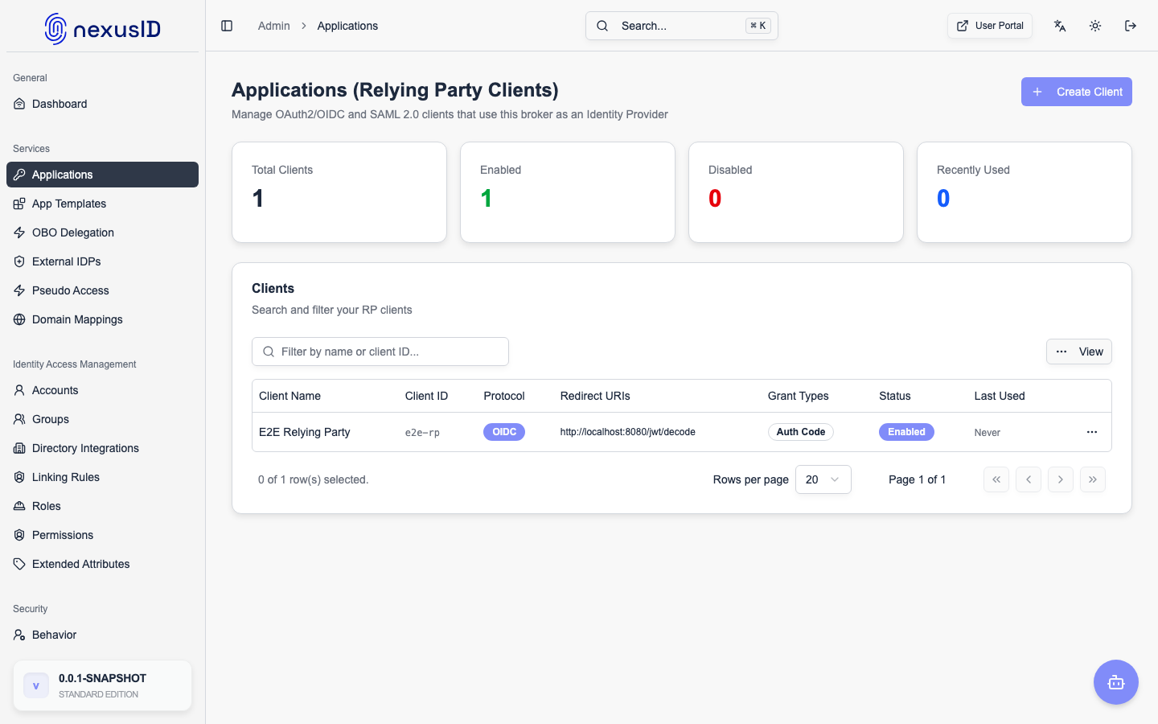Open Roles page

point(102,506)
